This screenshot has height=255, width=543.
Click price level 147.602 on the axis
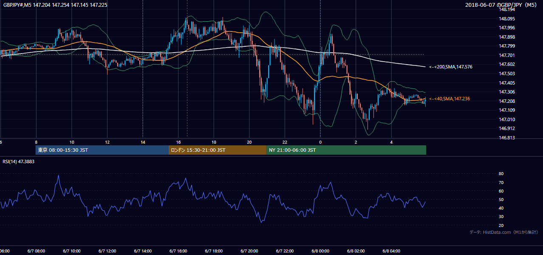[506, 64]
